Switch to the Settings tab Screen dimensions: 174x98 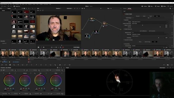pos(129,8)
